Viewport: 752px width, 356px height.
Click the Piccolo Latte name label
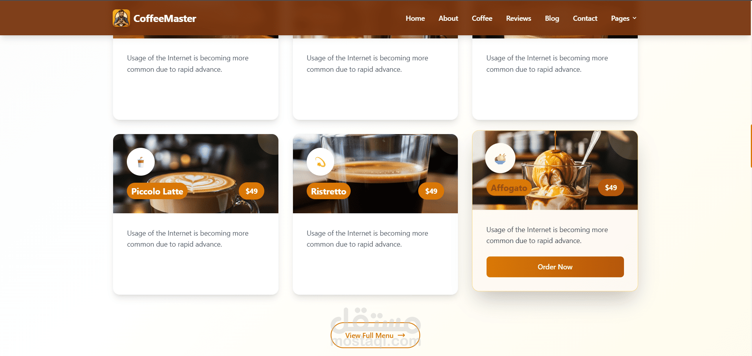click(x=157, y=191)
